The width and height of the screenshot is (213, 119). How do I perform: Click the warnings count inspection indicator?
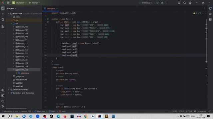click(195, 13)
